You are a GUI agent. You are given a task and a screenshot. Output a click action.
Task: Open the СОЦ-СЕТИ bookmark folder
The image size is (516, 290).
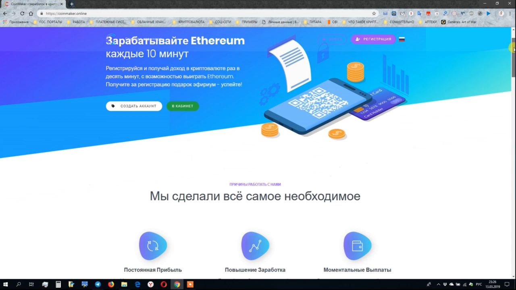pos(220,22)
